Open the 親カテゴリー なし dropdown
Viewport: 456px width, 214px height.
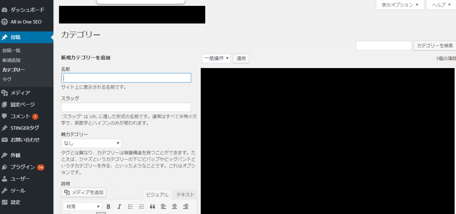(91, 143)
